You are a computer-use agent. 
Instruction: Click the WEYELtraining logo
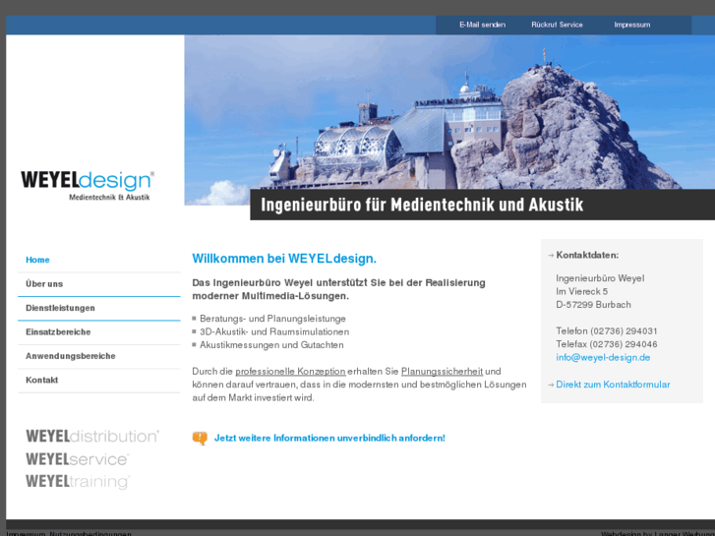pos(78,482)
